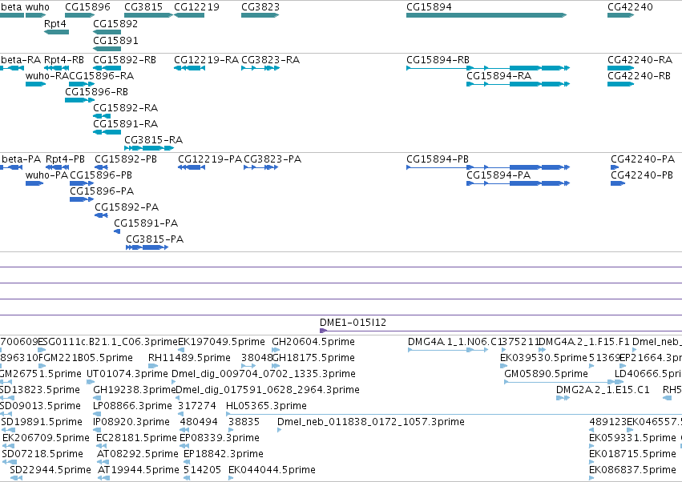
Task: Select the Rpt4-PB protein label
Action: coord(65,159)
